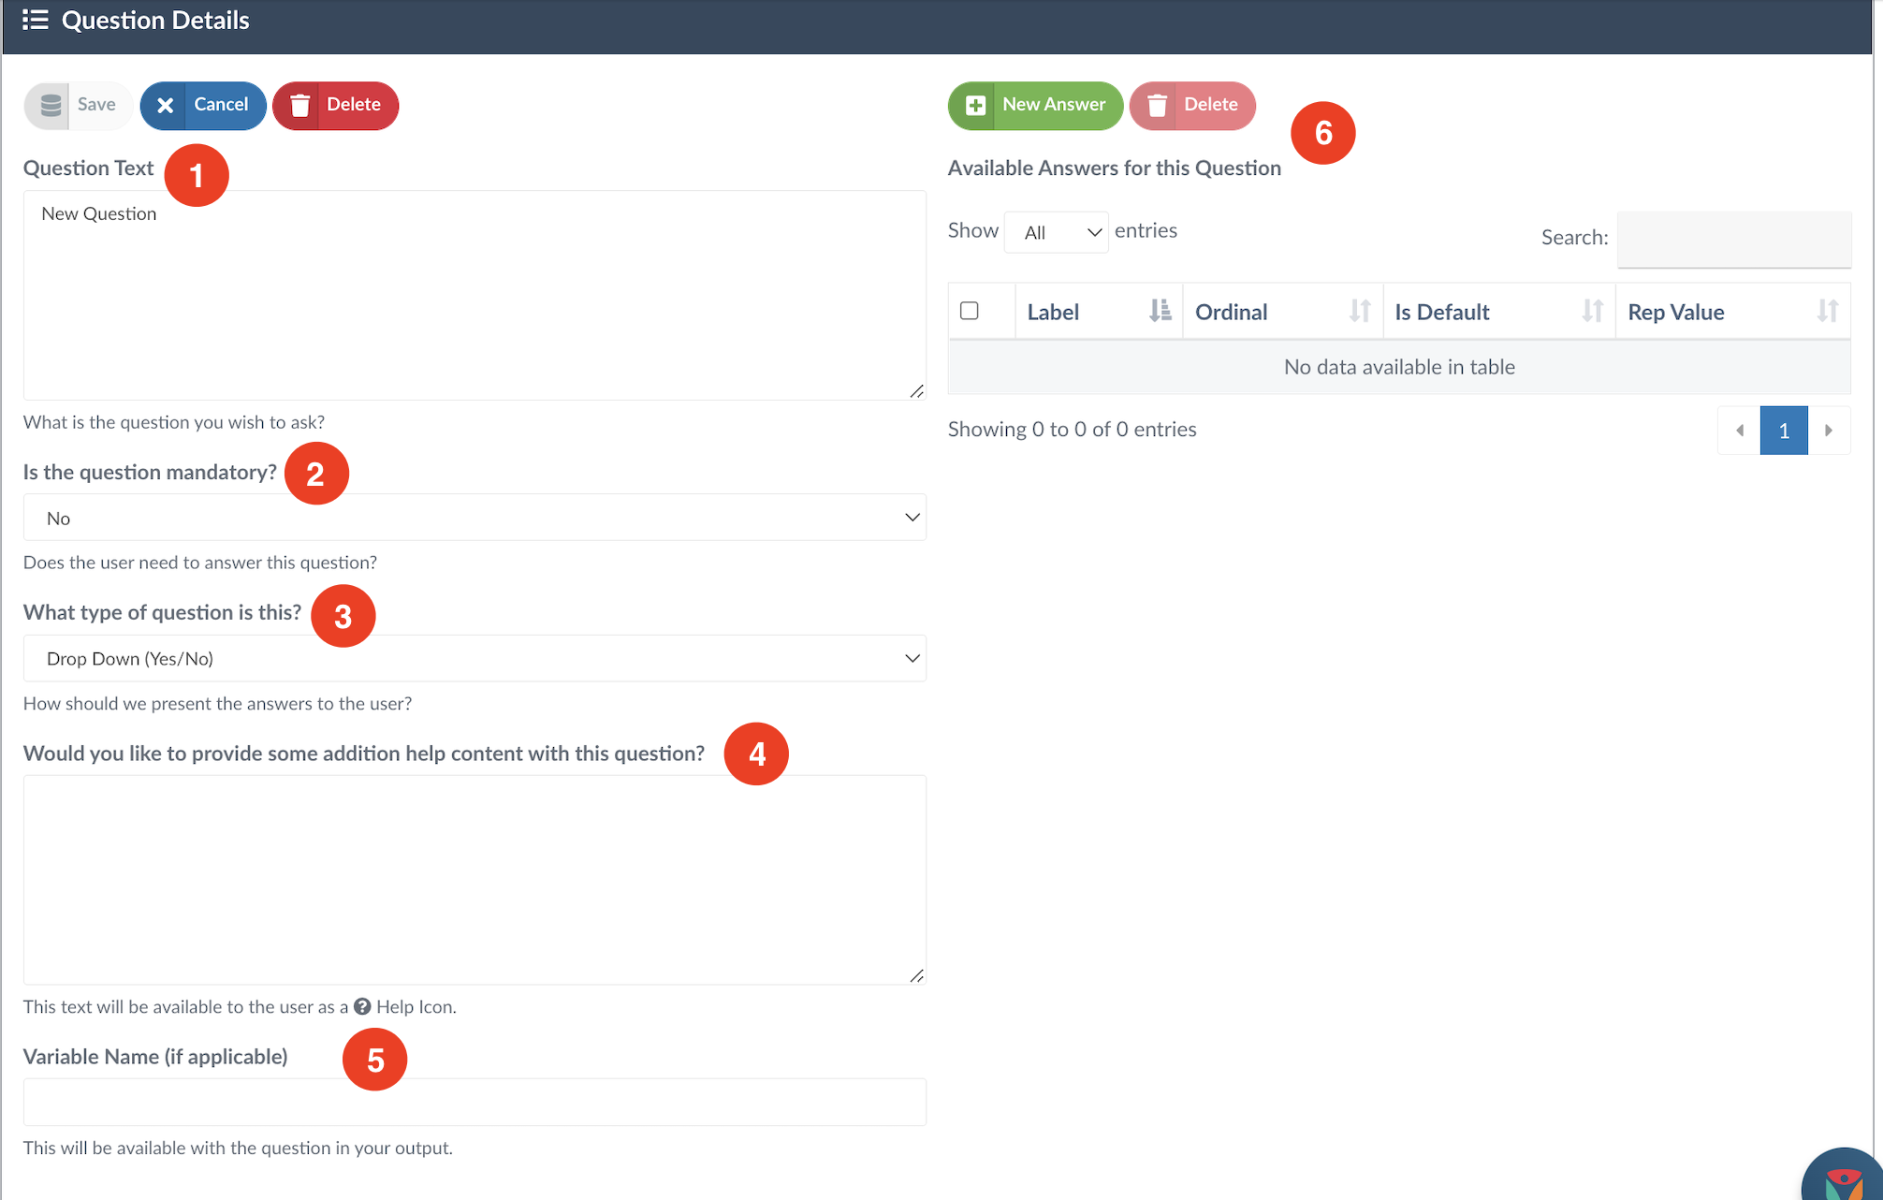The width and height of the screenshot is (1883, 1200).
Task: Sort table by the Label column icon
Action: 1160,311
